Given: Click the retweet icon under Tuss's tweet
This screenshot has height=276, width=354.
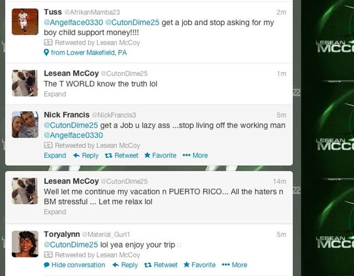Looking at the screenshot, I should (x=48, y=42).
